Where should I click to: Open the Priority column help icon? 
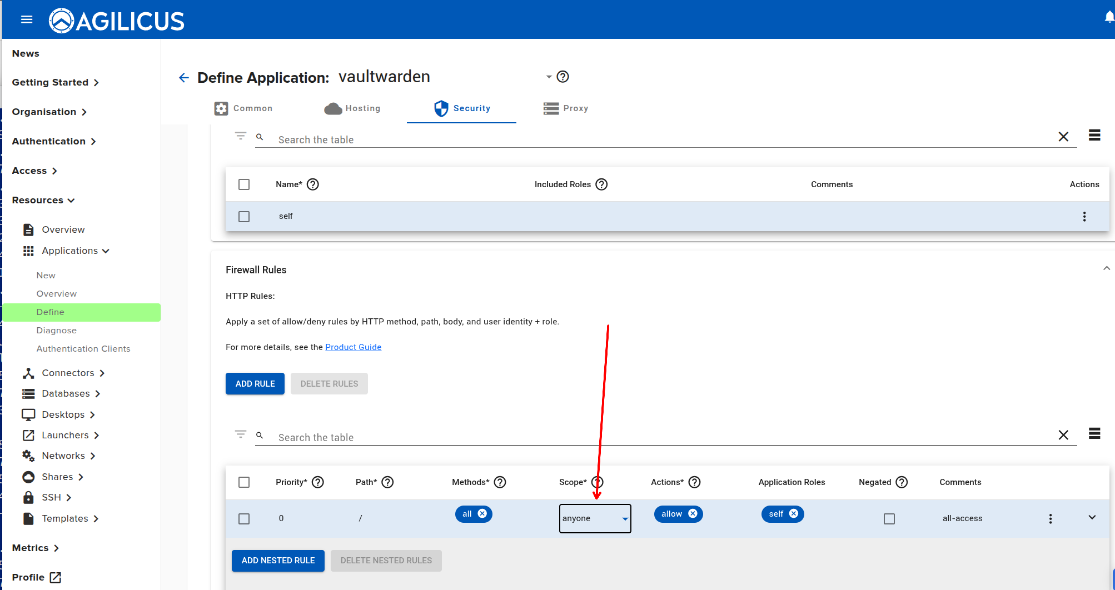pyautogui.click(x=318, y=482)
